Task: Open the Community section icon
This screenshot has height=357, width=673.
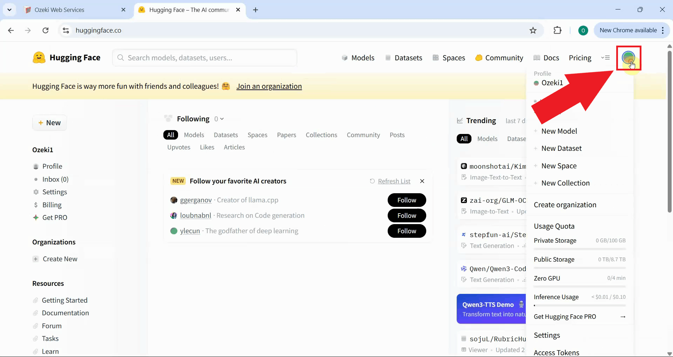Action: pyautogui.click(x=479, y=58)
